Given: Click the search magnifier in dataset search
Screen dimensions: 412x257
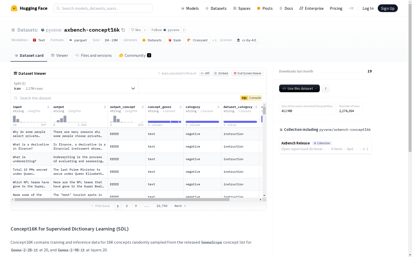Looking at the screenshot, I should [x=16, y=98].
